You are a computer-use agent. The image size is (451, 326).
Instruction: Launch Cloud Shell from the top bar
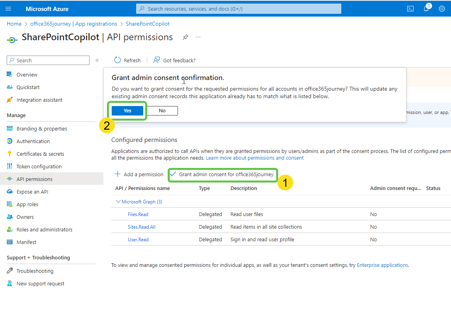coord(410,8)
